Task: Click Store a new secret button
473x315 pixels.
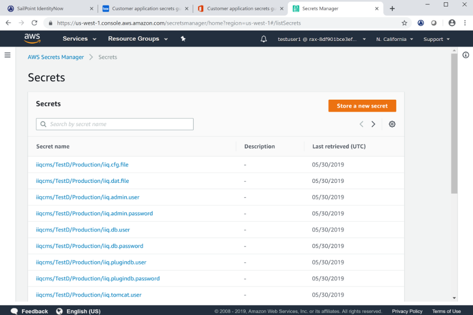Action: pos(362,106)
